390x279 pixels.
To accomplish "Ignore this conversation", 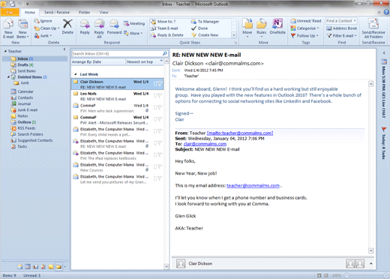I will (x=43, y=21).
